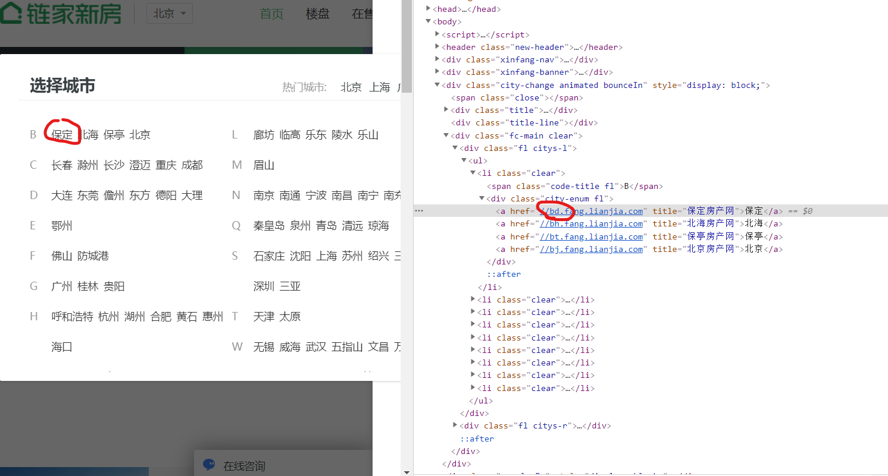
Task: Collapse the fl citys-l div
Action: click(455, 148)
